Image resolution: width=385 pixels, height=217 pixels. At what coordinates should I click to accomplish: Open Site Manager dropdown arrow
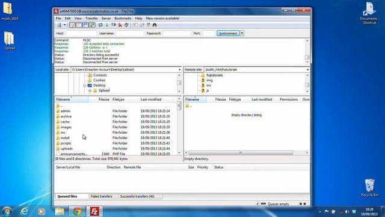tap(64, 25)
